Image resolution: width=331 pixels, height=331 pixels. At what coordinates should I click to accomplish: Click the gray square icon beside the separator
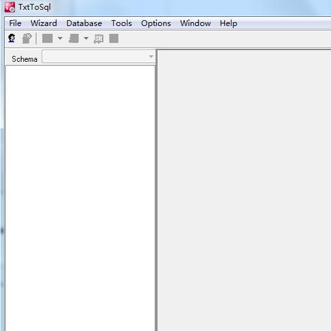47,38
